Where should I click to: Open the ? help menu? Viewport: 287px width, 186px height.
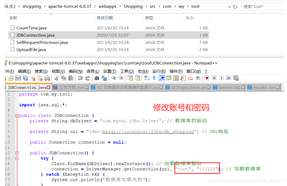point(206,71)
